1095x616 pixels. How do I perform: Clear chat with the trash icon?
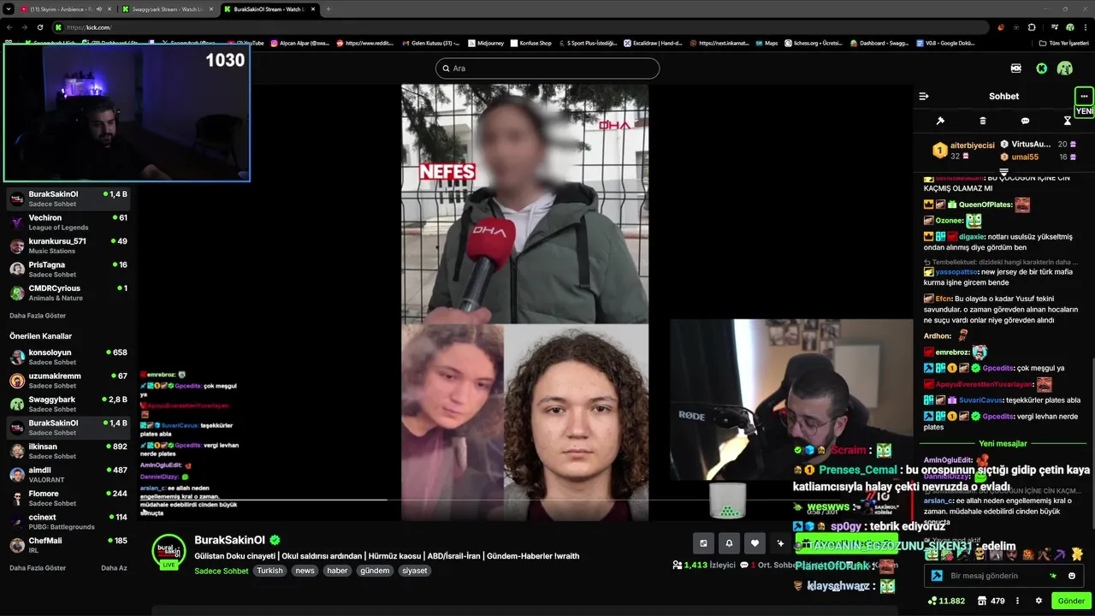[983, 121]
